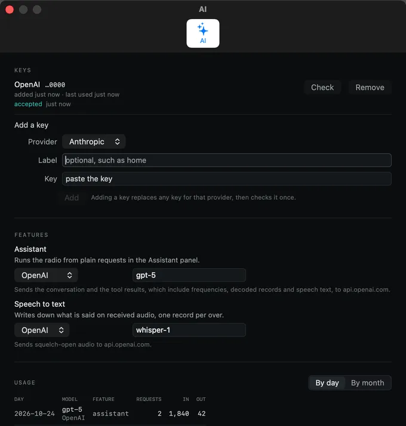Click the 'accepted' key status text
Viewport: 406px width, 426px height.
click(28, 104)
